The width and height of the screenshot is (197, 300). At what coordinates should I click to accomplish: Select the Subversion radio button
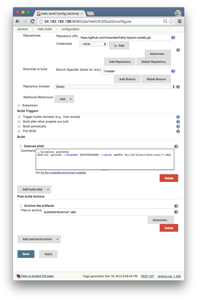pos(19,105)
